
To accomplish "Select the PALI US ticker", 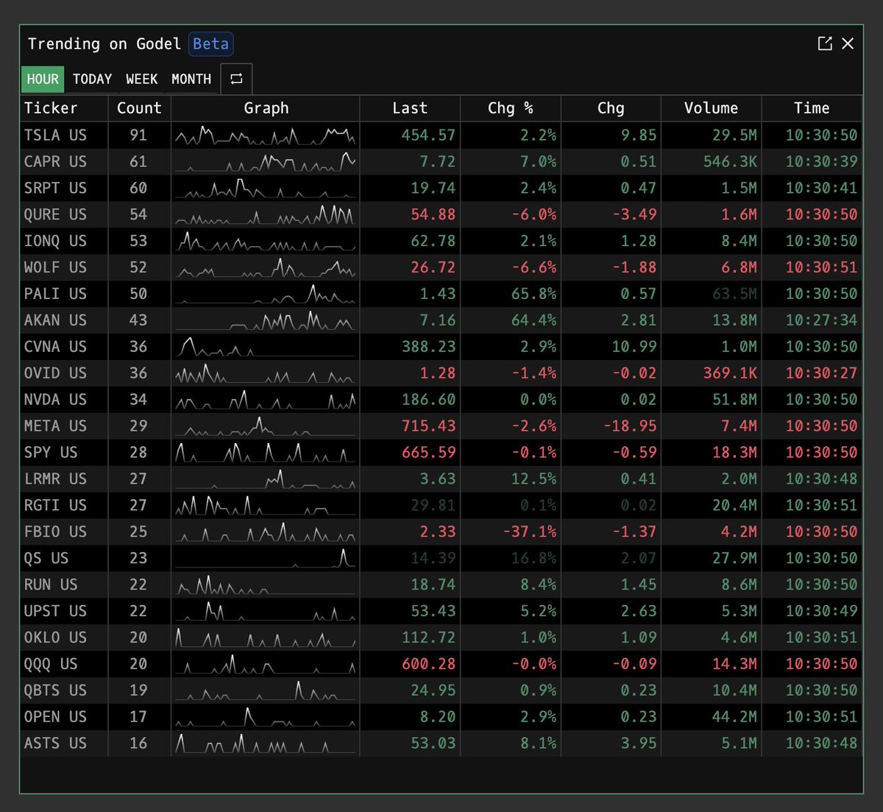I will tap(55, 294).
